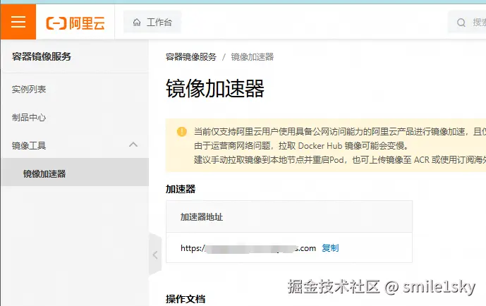Click 容器镜像服务 sidebar title

coord(42,56)
